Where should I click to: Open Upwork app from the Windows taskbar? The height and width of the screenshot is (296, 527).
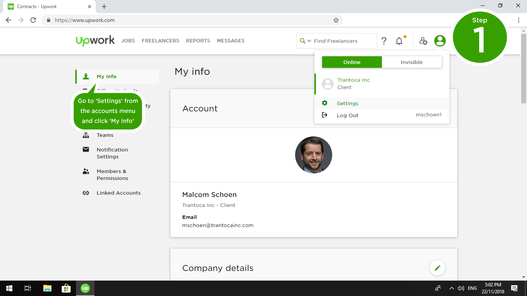click(x=85, y=288)
